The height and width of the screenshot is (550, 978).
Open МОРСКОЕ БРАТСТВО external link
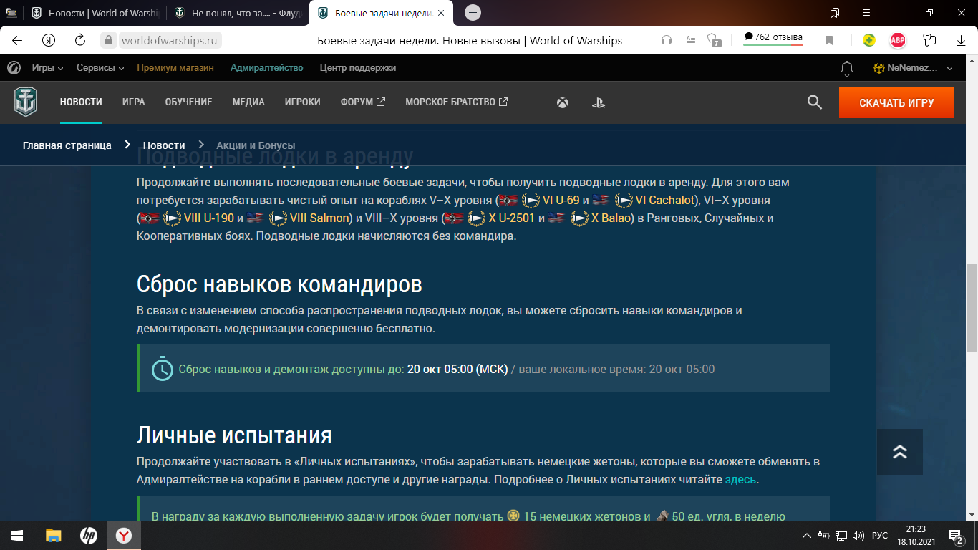tap(457, 102)
